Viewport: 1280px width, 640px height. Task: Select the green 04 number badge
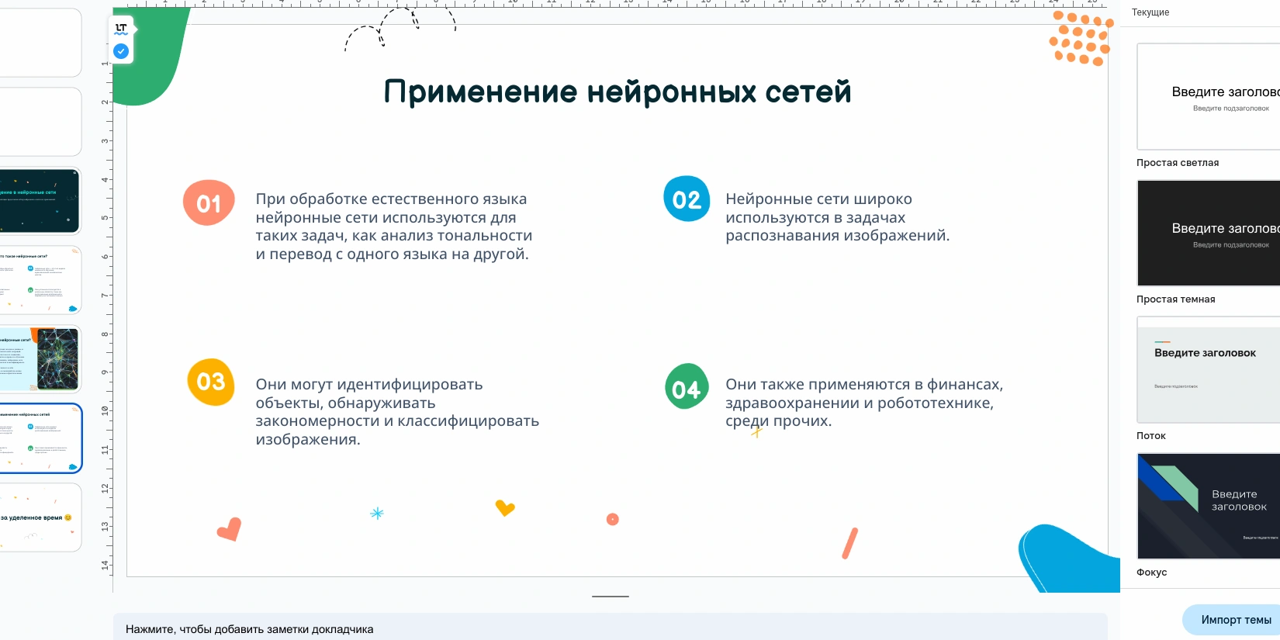tap(687, 387)
